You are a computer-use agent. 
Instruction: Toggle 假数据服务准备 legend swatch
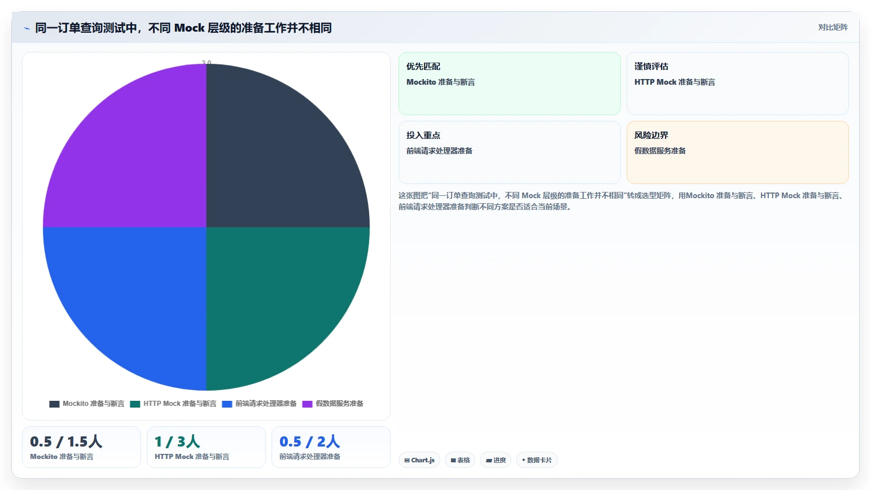[308, 404]
